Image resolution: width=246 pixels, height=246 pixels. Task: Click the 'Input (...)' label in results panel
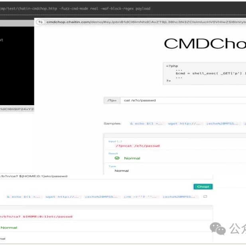[x=115, y=142]
